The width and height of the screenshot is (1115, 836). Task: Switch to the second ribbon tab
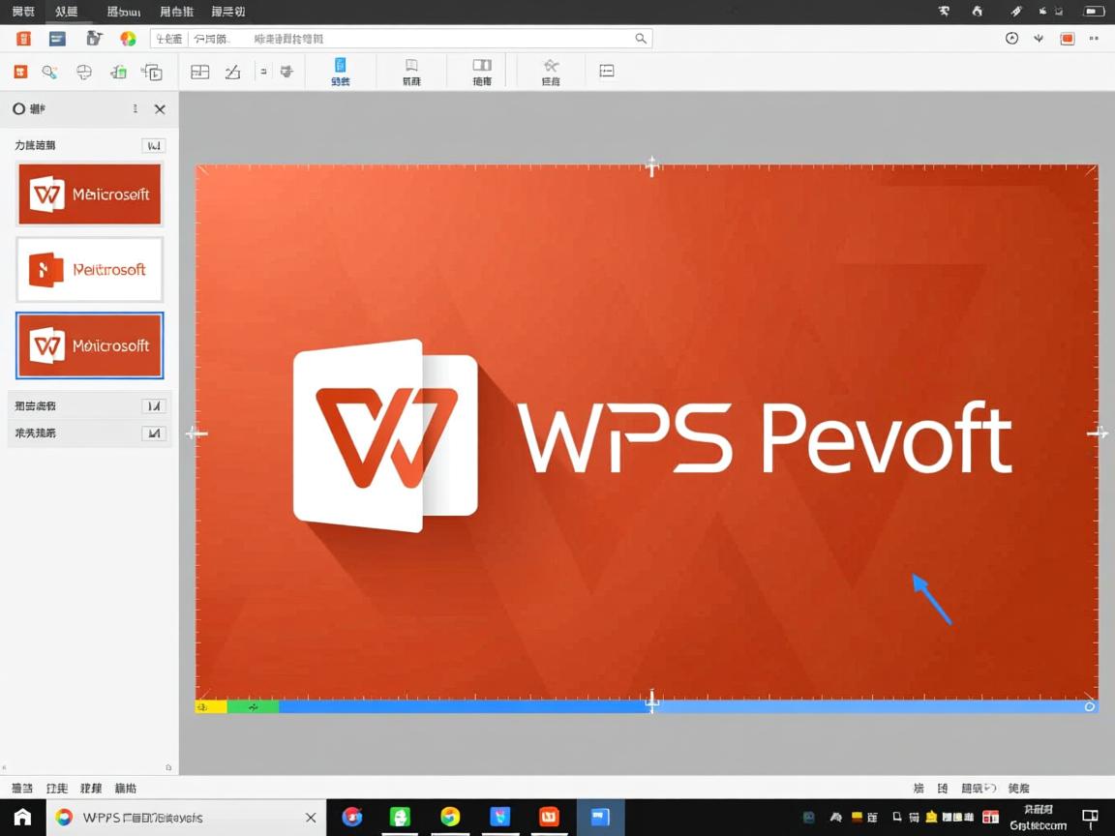click(x=67, y=12)
